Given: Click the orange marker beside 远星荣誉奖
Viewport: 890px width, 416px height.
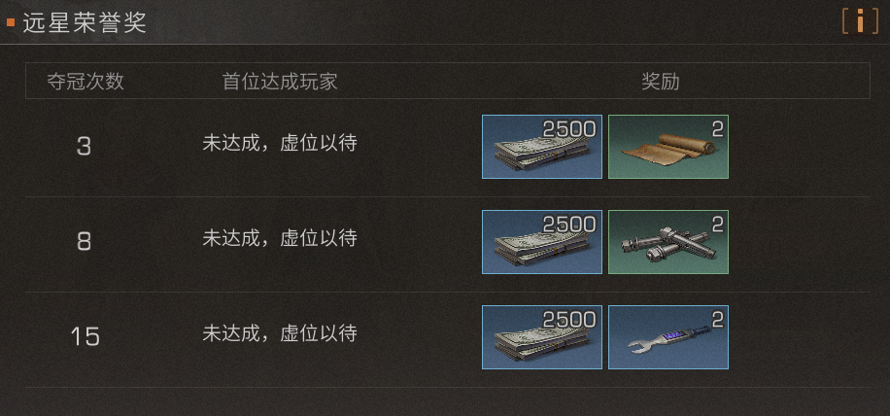Looking at the screenshot, I should pos(11,22).
